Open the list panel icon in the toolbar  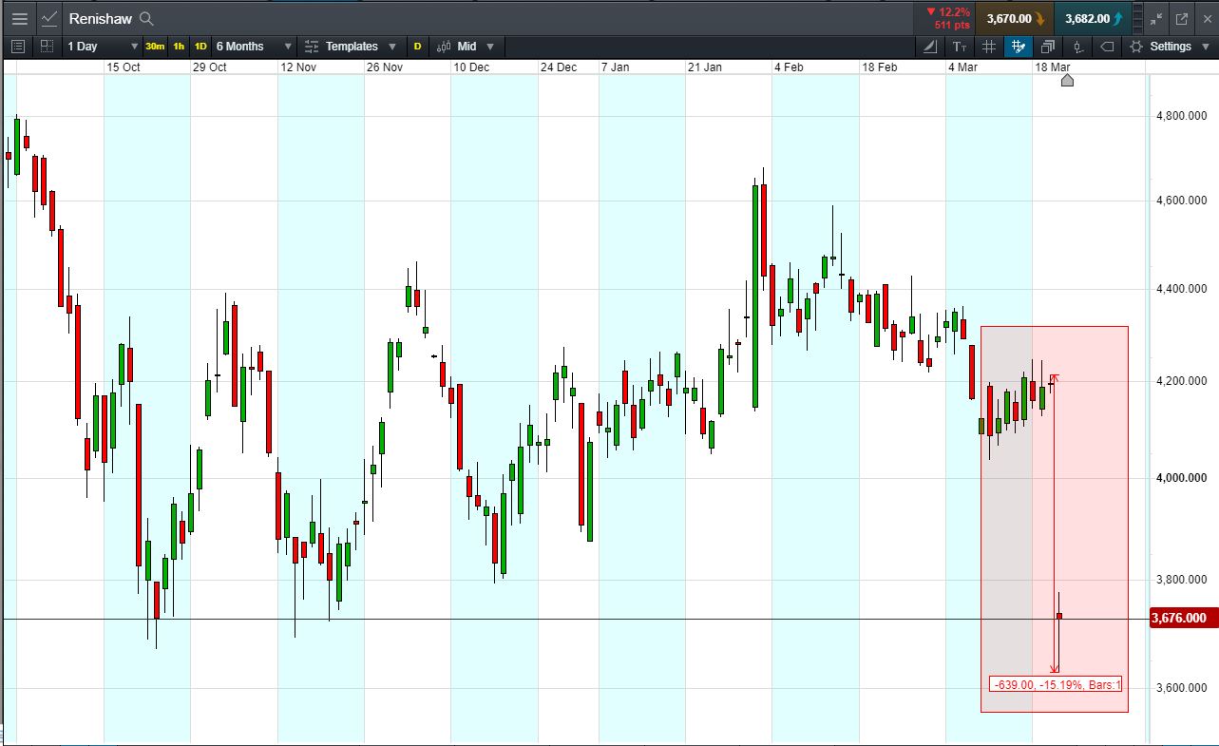18,46
